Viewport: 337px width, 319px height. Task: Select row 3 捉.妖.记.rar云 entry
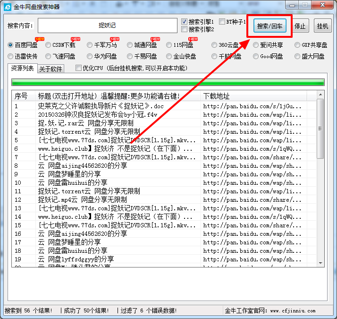(164, 123)
